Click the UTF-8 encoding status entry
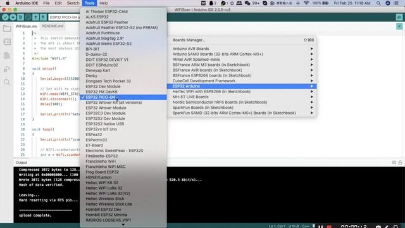Image resolution: width=405 pixels, height=228 pixels. tap(294, 226)
